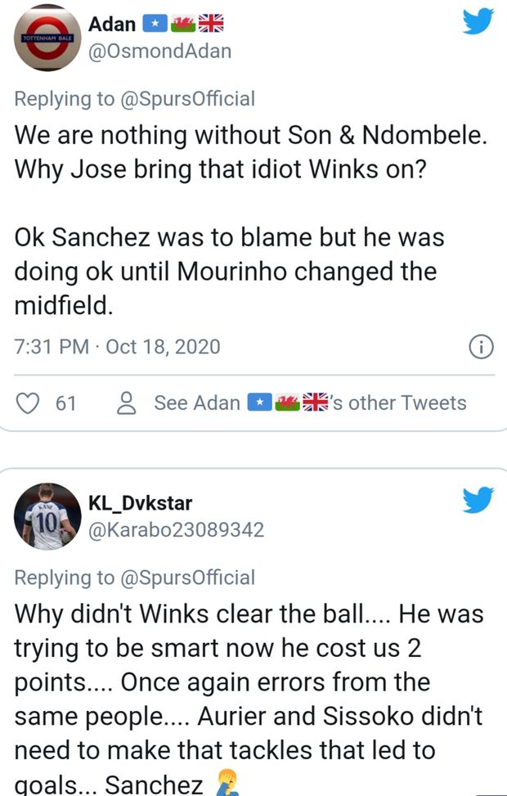Click the Twitter bird logo on KL_Dvkstar's tweet

[x=478, y=500]
